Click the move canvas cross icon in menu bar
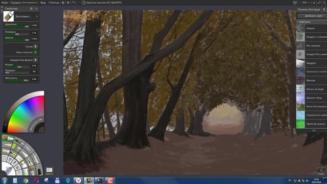Viewport: 327px width, 184px height. tap(63, 3)
